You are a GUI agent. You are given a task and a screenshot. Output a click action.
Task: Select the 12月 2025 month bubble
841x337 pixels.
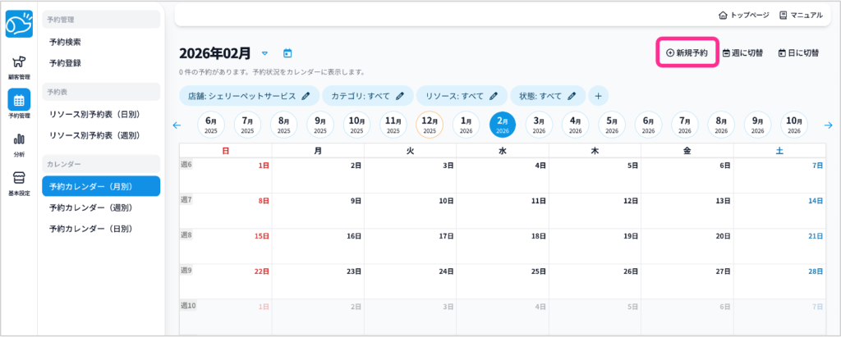coord(430,125)
